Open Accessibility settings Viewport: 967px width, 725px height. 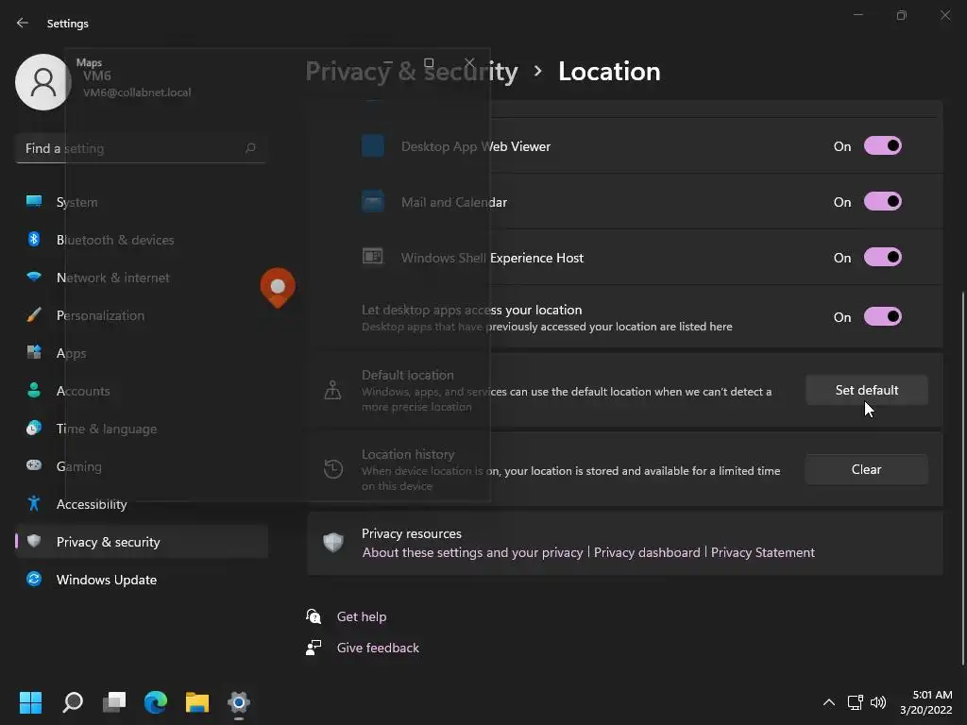click(x=142, y=504)
